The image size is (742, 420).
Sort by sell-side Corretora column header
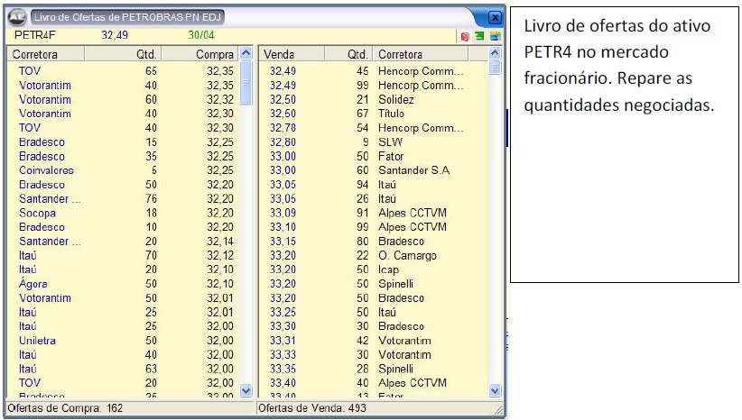[x=421, y=54]
